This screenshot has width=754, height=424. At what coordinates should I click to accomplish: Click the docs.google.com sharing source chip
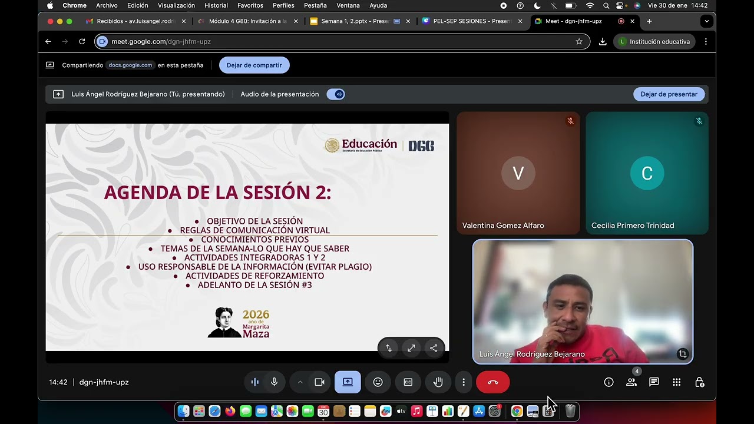[x=130, y=65]
